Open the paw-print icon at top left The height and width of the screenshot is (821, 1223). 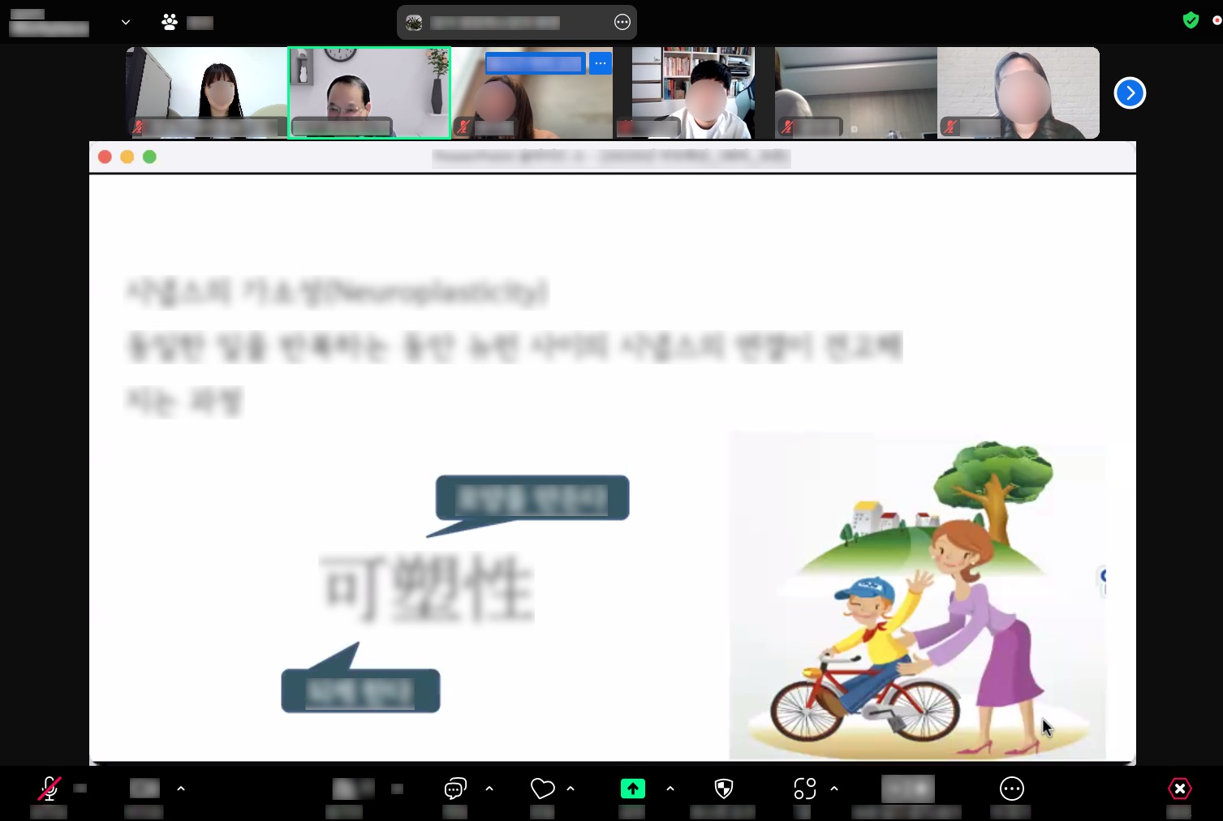pyautogui.click(x=170, y=23)
